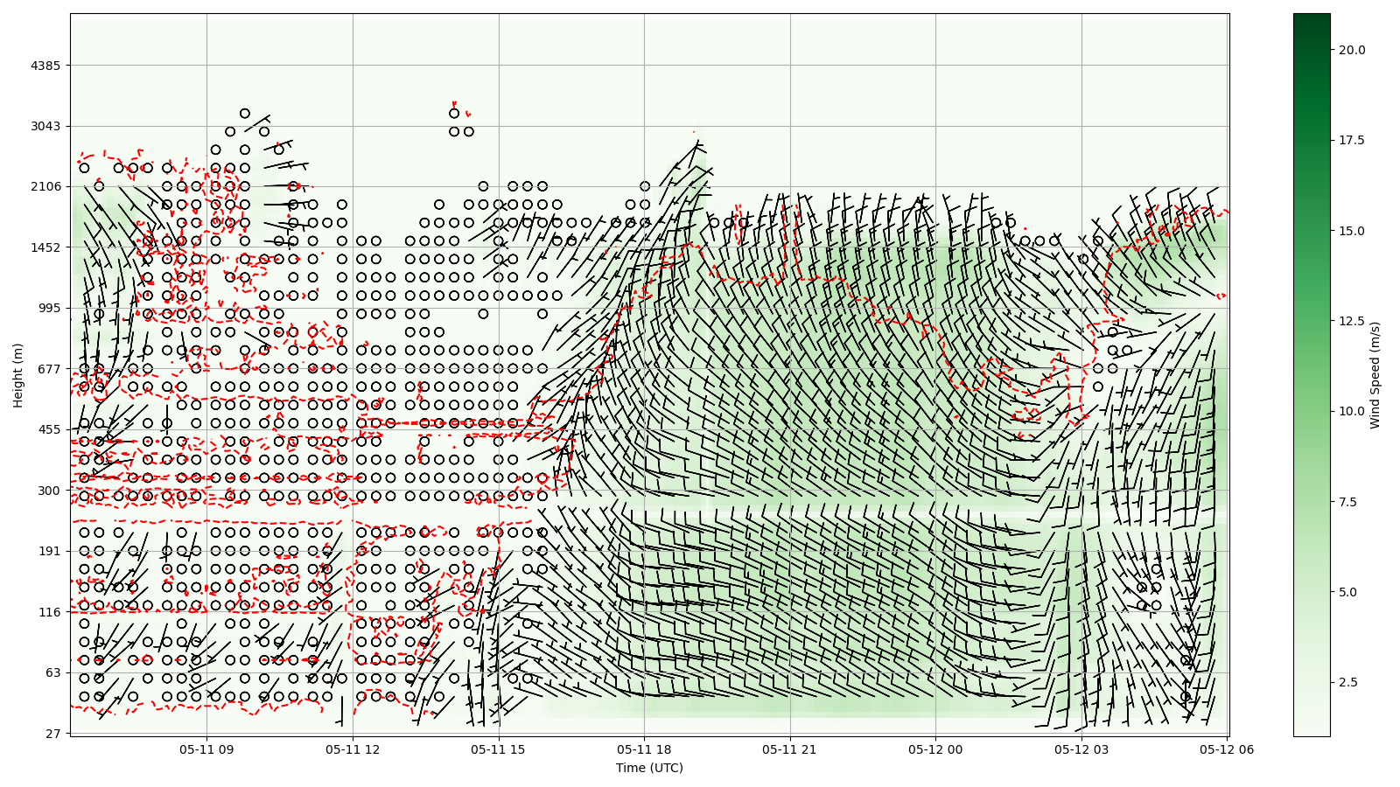Click the 05-12 00 time tick label
Image resolution: width=1400 pixels, height=787 pixels.
tap(935, 749)
